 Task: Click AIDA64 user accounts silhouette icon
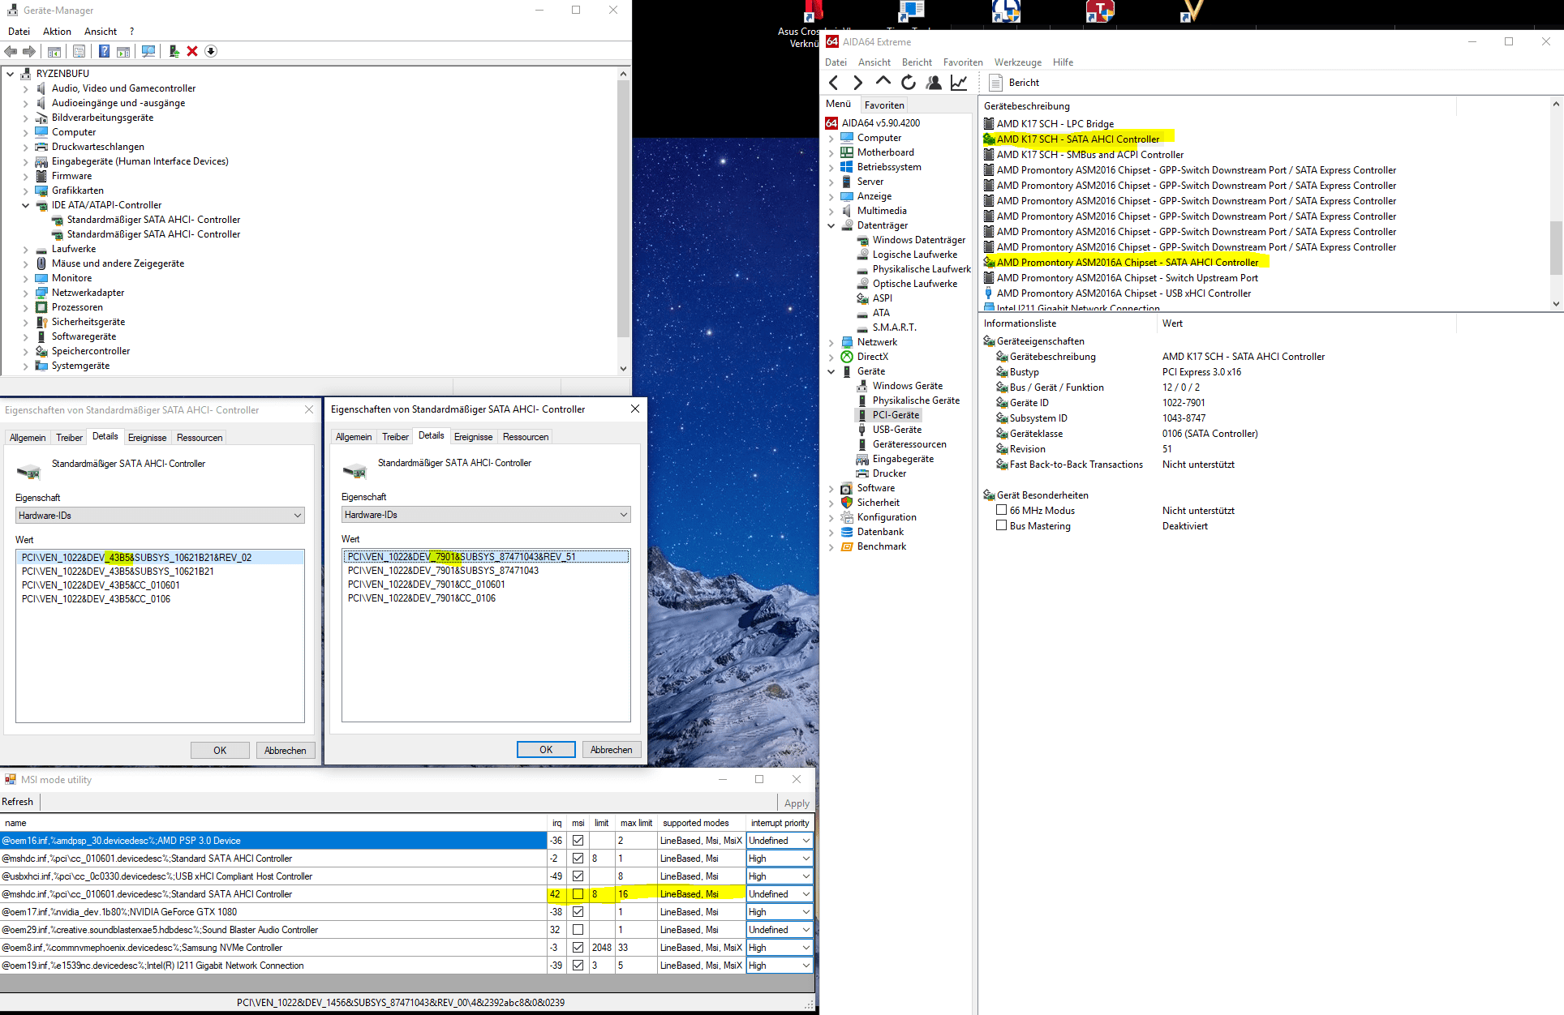coord(934,83)
